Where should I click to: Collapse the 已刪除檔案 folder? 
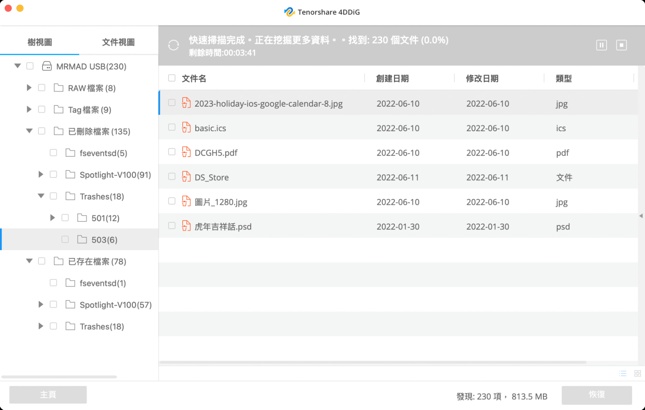(29, 131)
